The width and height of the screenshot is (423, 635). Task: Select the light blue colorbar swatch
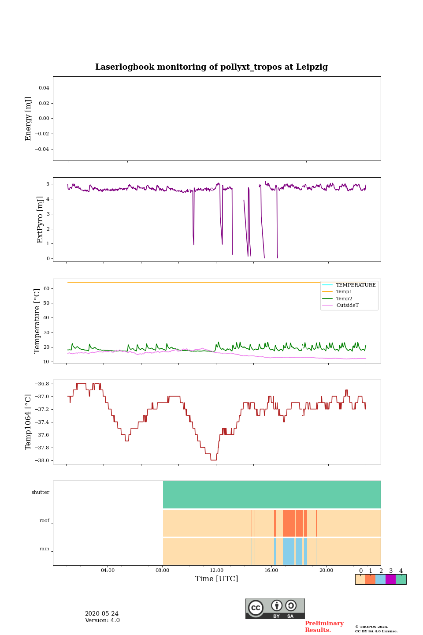point(381,579)
